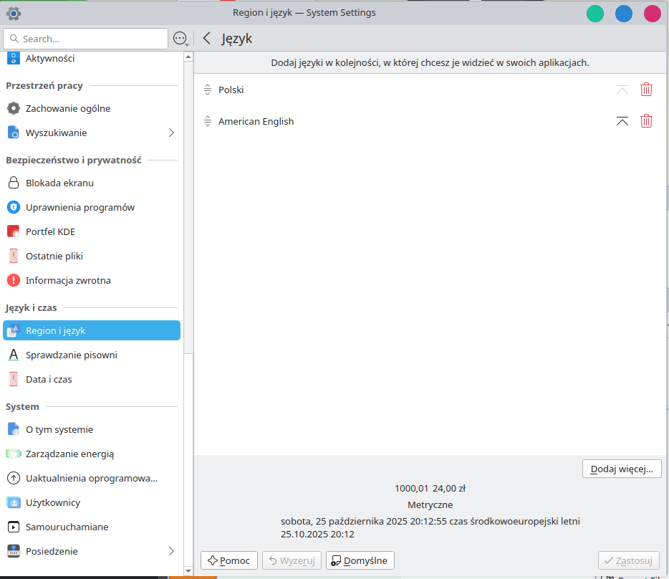Screen dimensions: 669x579
Task: Open the hamburger menu beside search
Action: pyautogui.click(x=180, y=39)
